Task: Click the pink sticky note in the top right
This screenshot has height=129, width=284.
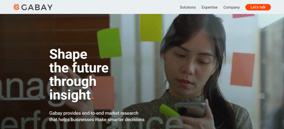Action: click(x=244, y=16)
